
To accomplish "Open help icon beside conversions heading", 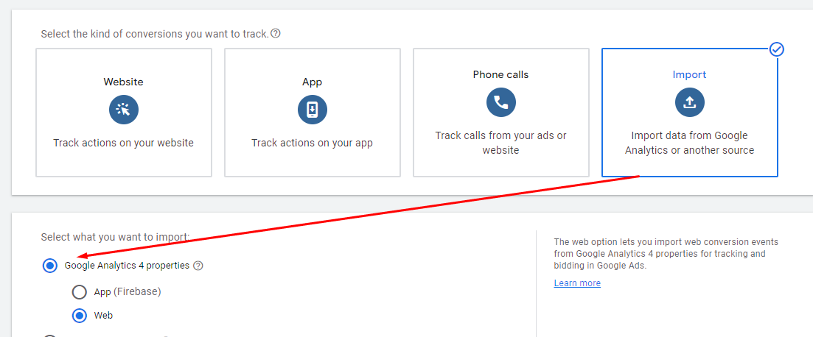I will pos(276,34).
